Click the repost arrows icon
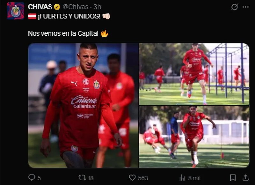This screenshot has height=185, width=255. pos(82,178)
